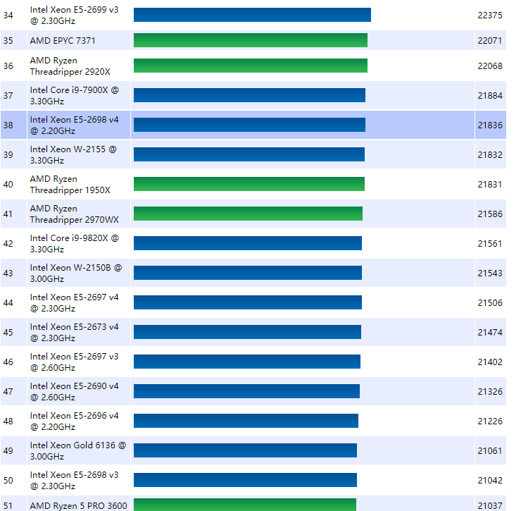Open Intel Core i9-7900X details
Image resolution: width=521 pixels, height=511 pixels.
click(x=75, y=95)
